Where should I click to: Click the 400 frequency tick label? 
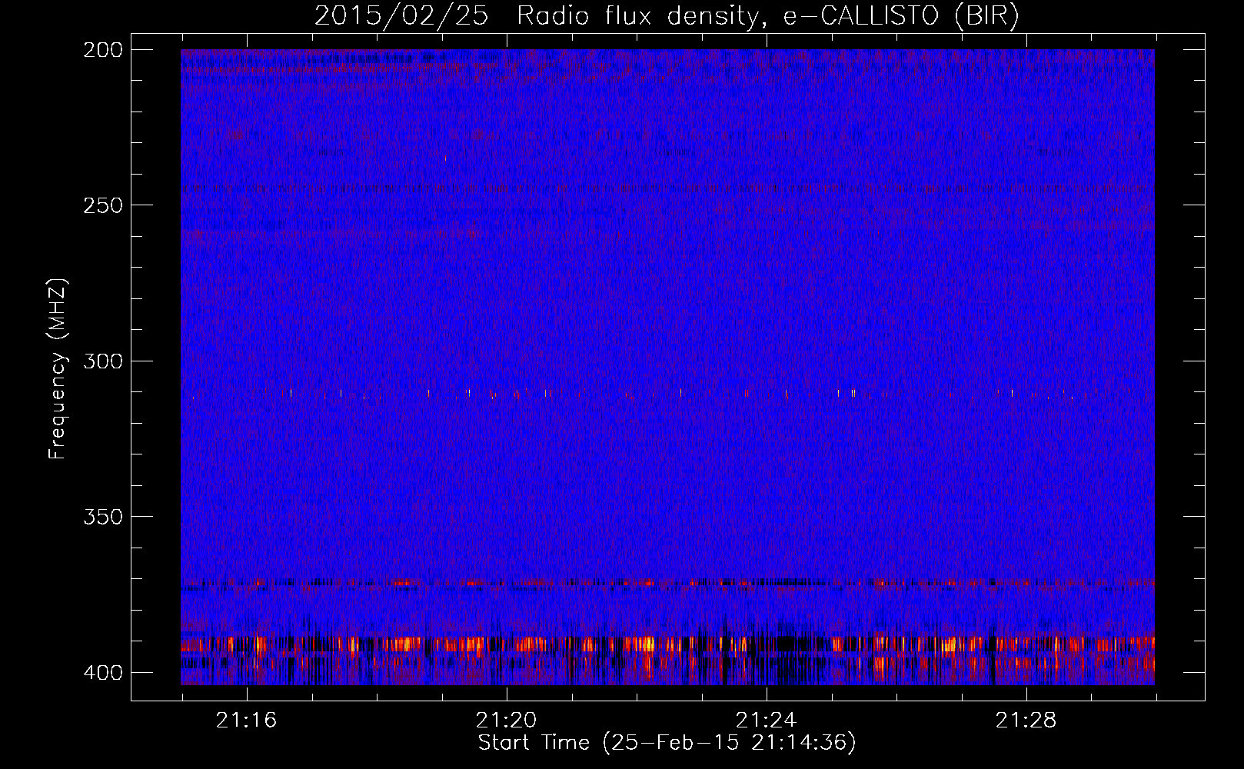[102, 673]
